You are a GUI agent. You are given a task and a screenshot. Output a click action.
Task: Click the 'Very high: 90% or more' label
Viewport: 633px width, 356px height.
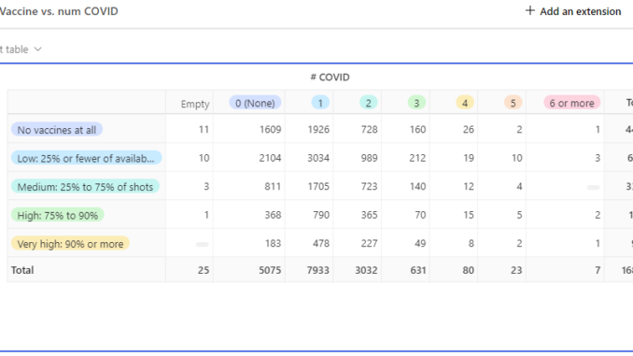tap(70, 244)
